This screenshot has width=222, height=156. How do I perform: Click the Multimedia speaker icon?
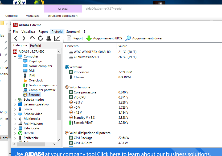[x=20, y=119]
